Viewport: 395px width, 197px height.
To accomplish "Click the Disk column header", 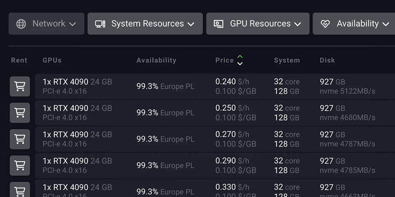I will [327, 60].
